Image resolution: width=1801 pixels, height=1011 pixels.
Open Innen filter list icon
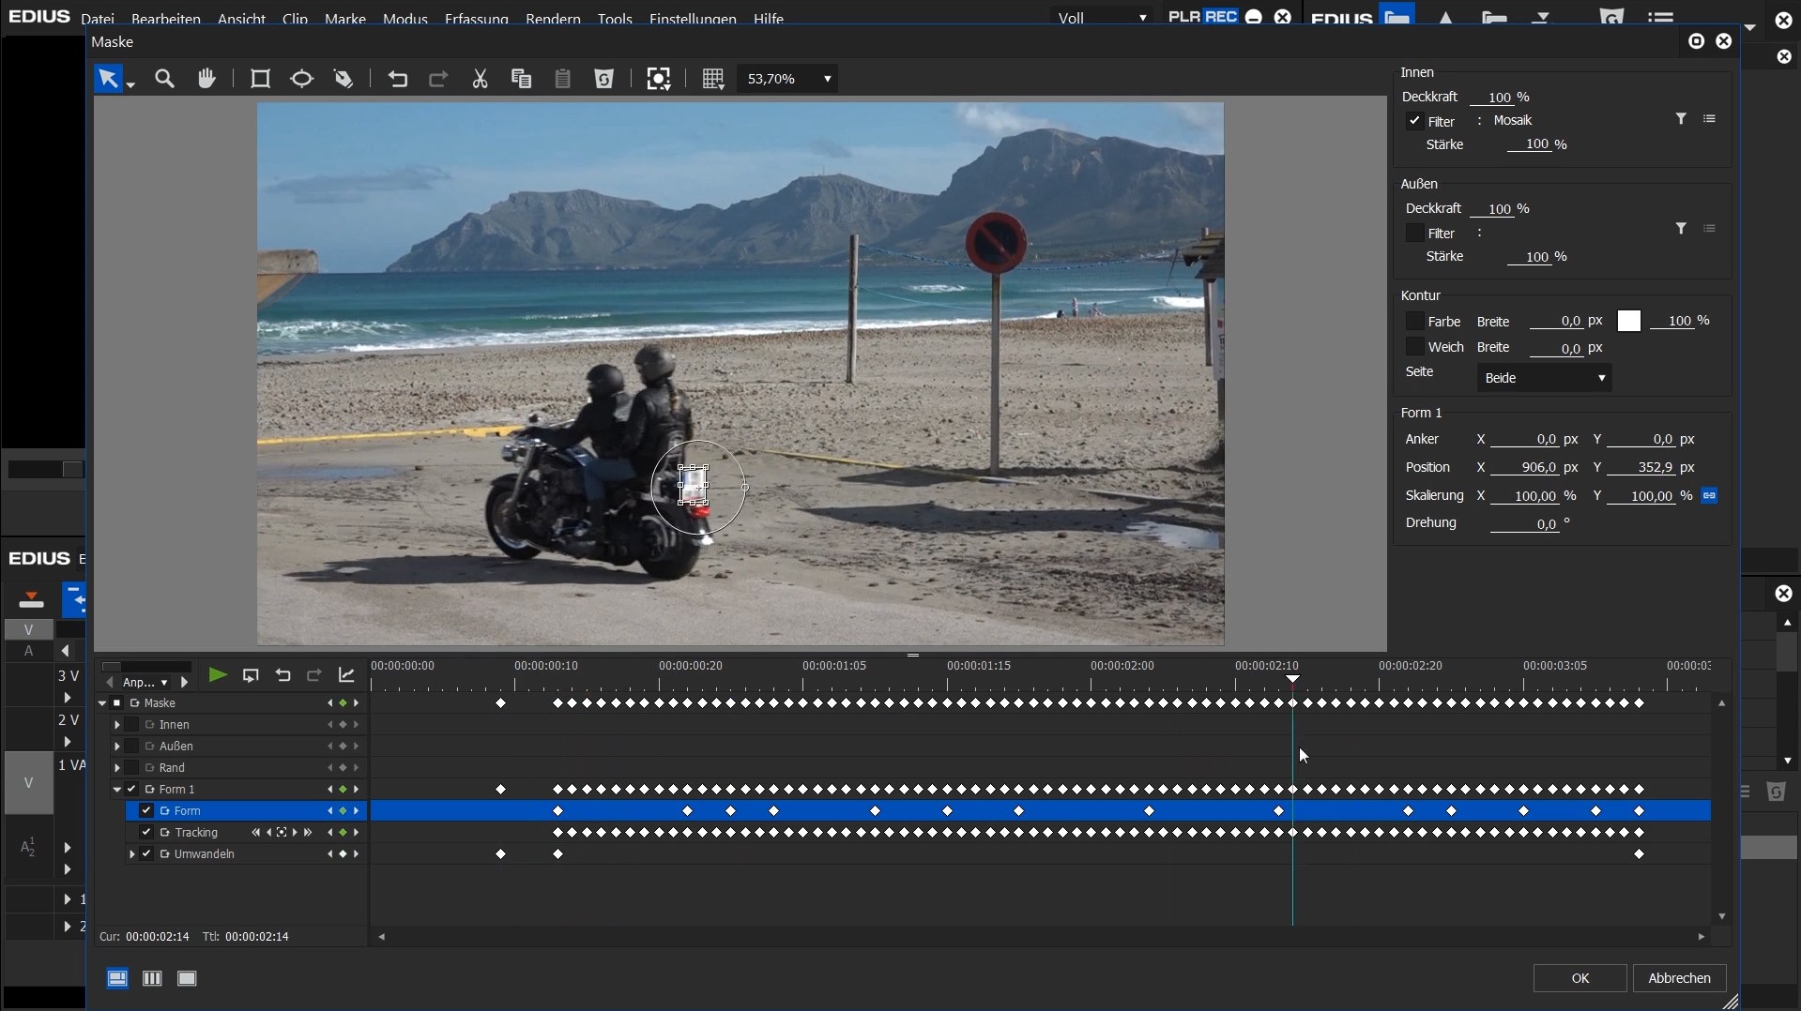pos(1709,119)
